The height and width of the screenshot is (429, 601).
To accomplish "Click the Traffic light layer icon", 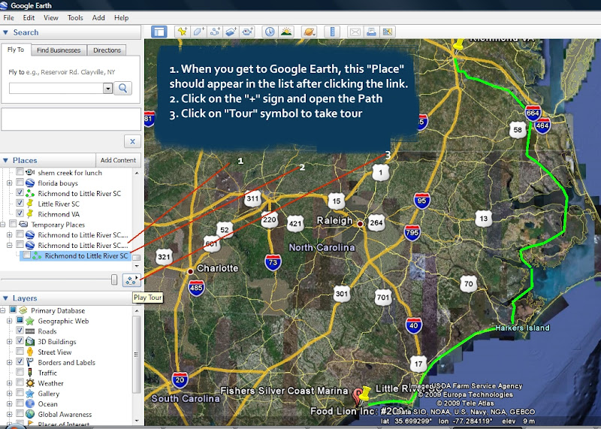I will [x=30, y=372].
